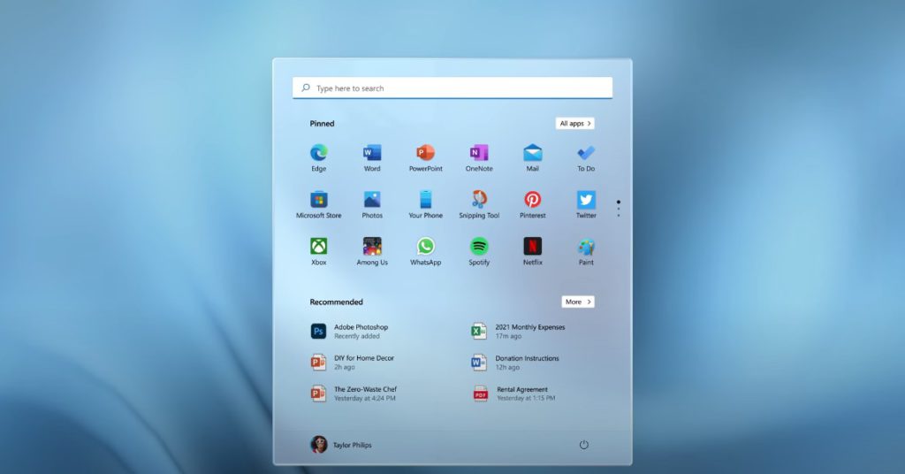Launch Twitter app
Image resolution: width=905 pixels, height=474 pixels.
point(586,204)
